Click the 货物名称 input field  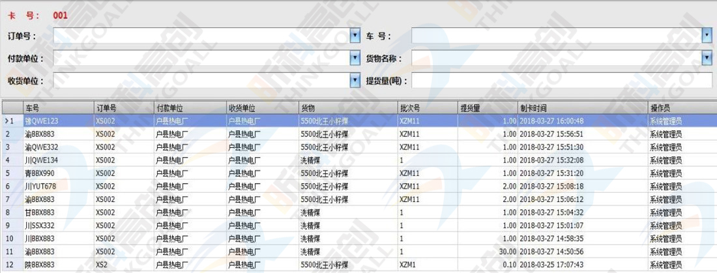557,57
